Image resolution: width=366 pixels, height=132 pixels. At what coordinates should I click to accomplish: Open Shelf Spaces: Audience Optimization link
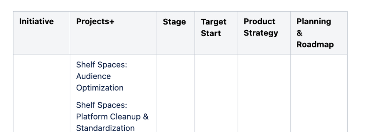pyautogui.click(x=102, y=76)
